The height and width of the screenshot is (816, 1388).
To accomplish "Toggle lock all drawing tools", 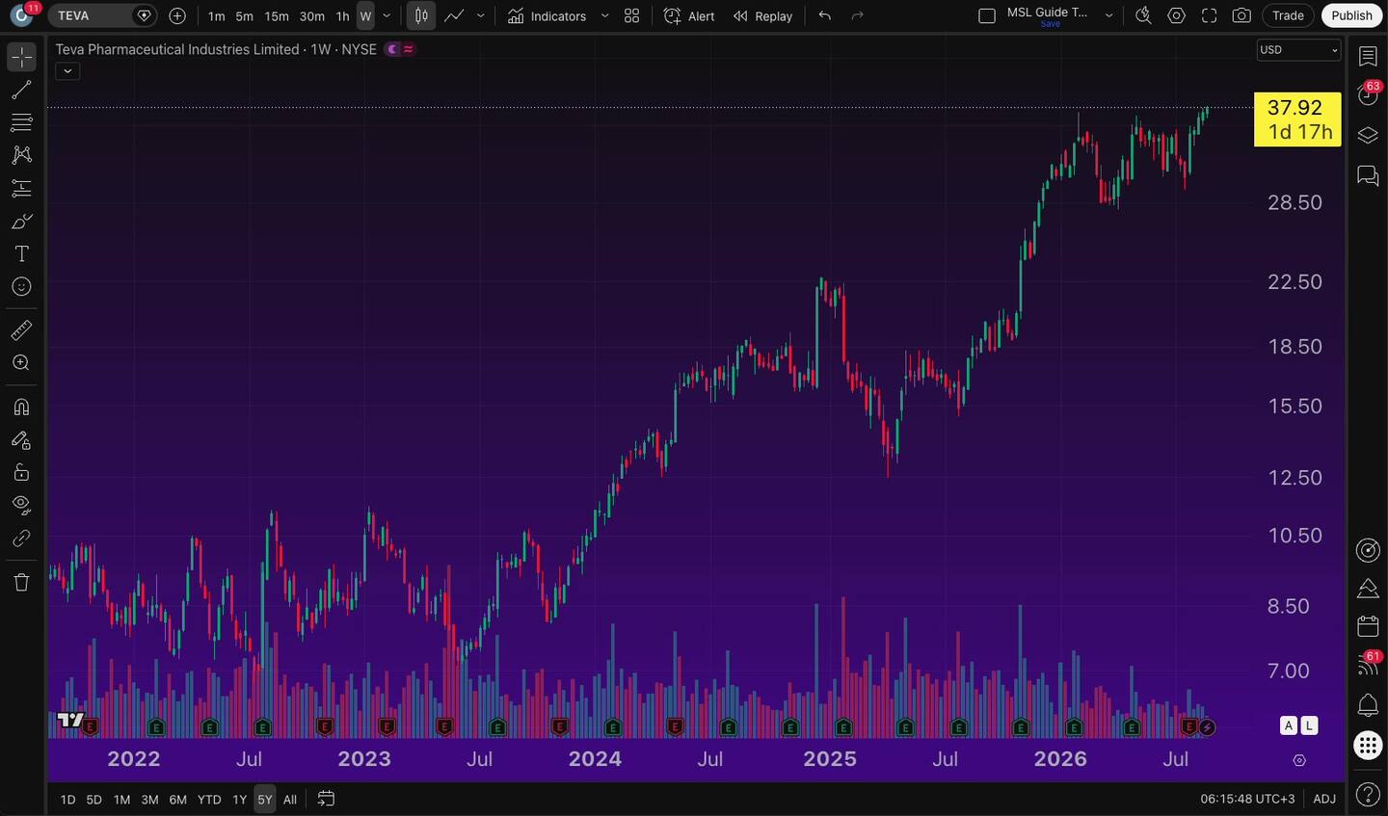I will click(x=21, y=472).
